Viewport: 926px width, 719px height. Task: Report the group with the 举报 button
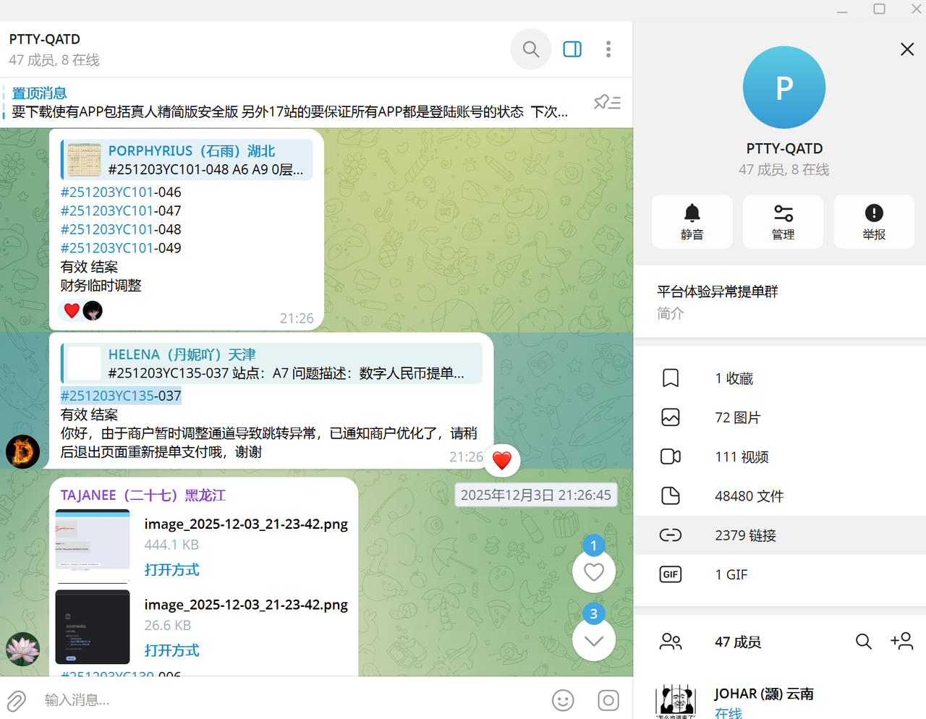874,221
